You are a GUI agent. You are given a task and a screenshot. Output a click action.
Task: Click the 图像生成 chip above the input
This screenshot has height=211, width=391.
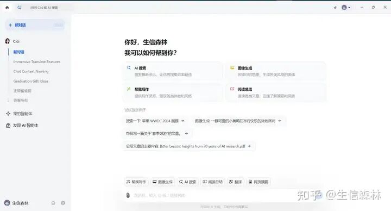(162, 182)
